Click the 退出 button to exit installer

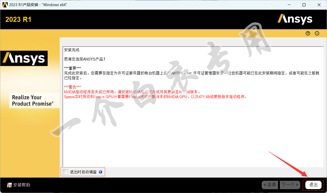[313, 185]
